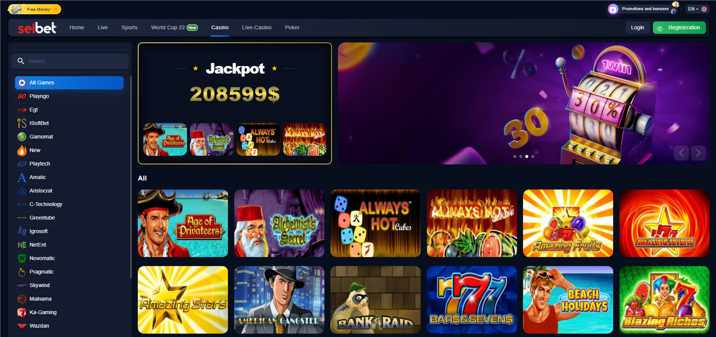Click the Promotions and bonuses gift icon
Viewport: 716px width, 337px height.
pos(613,9)
